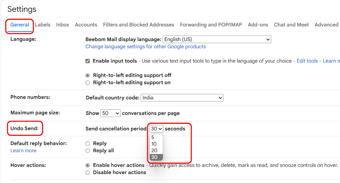Open the General settings tab
Image resolution: width=340 pixels, height=183 pixels.
pos(20,25)
